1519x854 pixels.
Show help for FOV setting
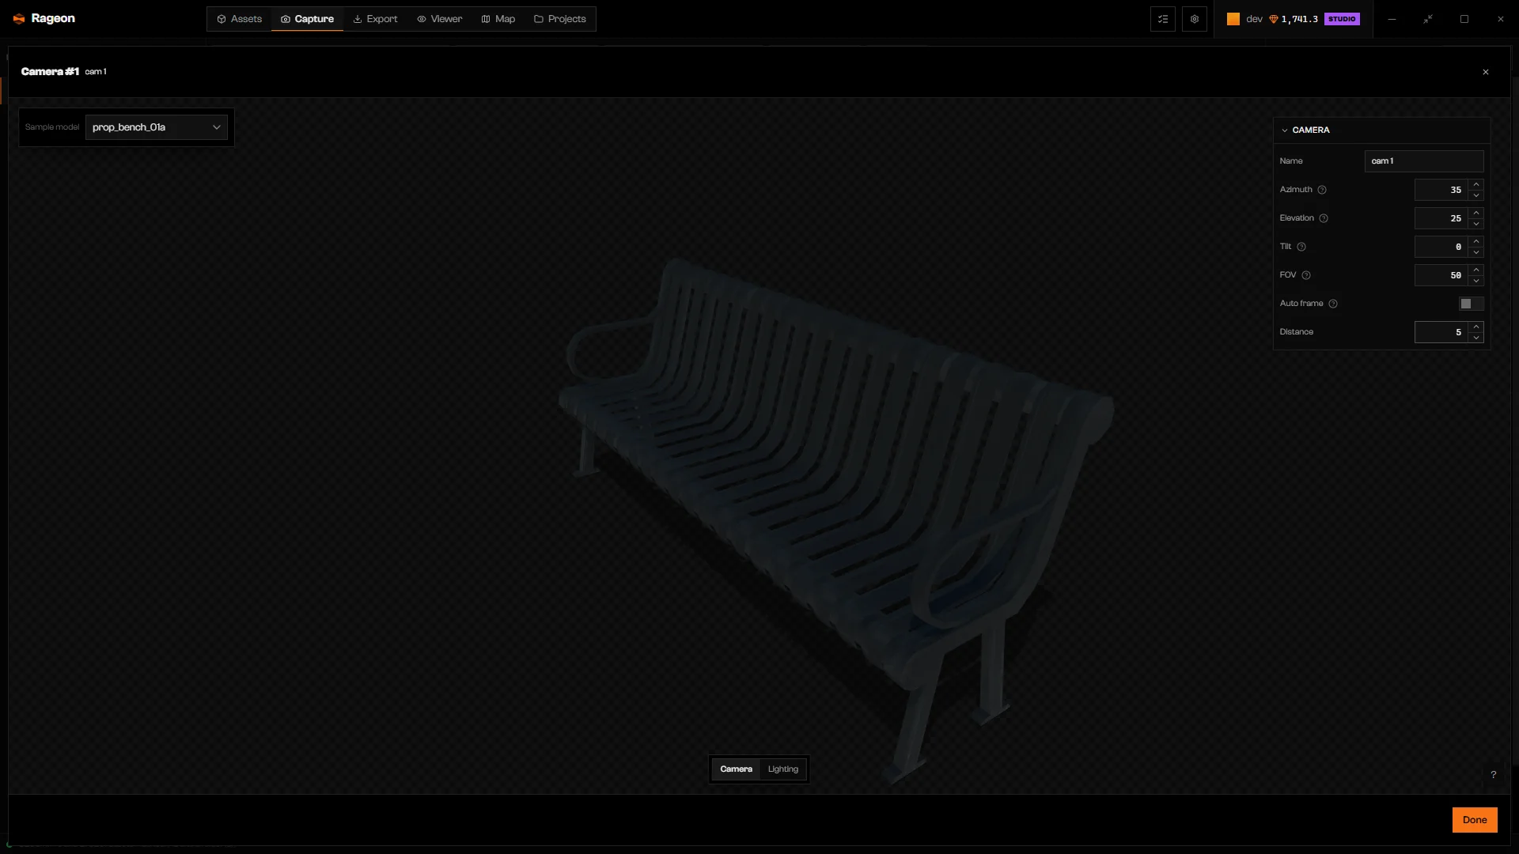tap(1306, 275)
